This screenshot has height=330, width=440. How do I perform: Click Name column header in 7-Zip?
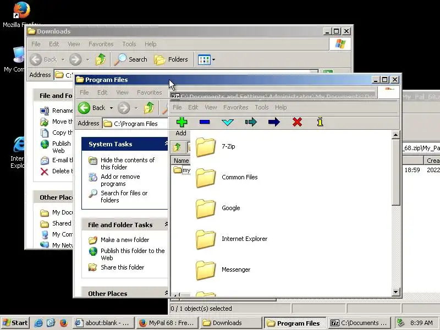[181, 161]
